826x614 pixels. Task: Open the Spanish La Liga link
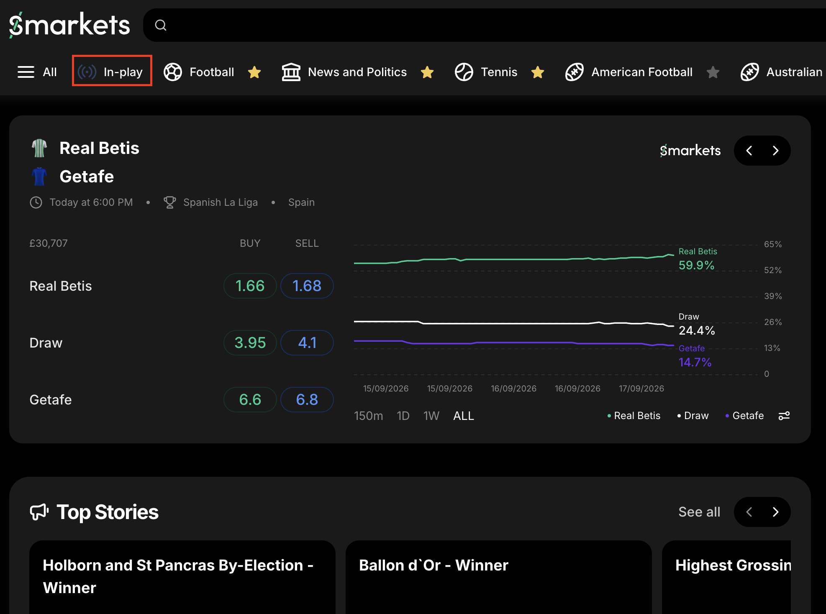[x=221, y=202]
